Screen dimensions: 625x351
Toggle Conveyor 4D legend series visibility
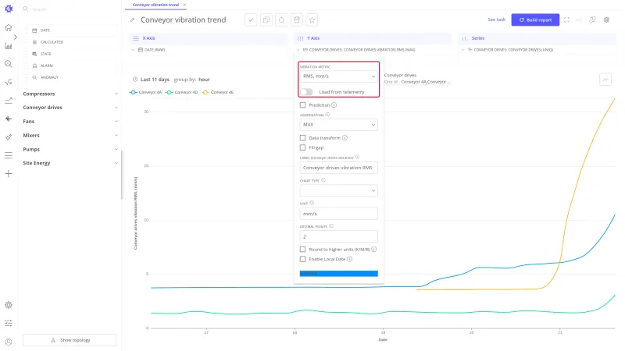pos(182,92)
